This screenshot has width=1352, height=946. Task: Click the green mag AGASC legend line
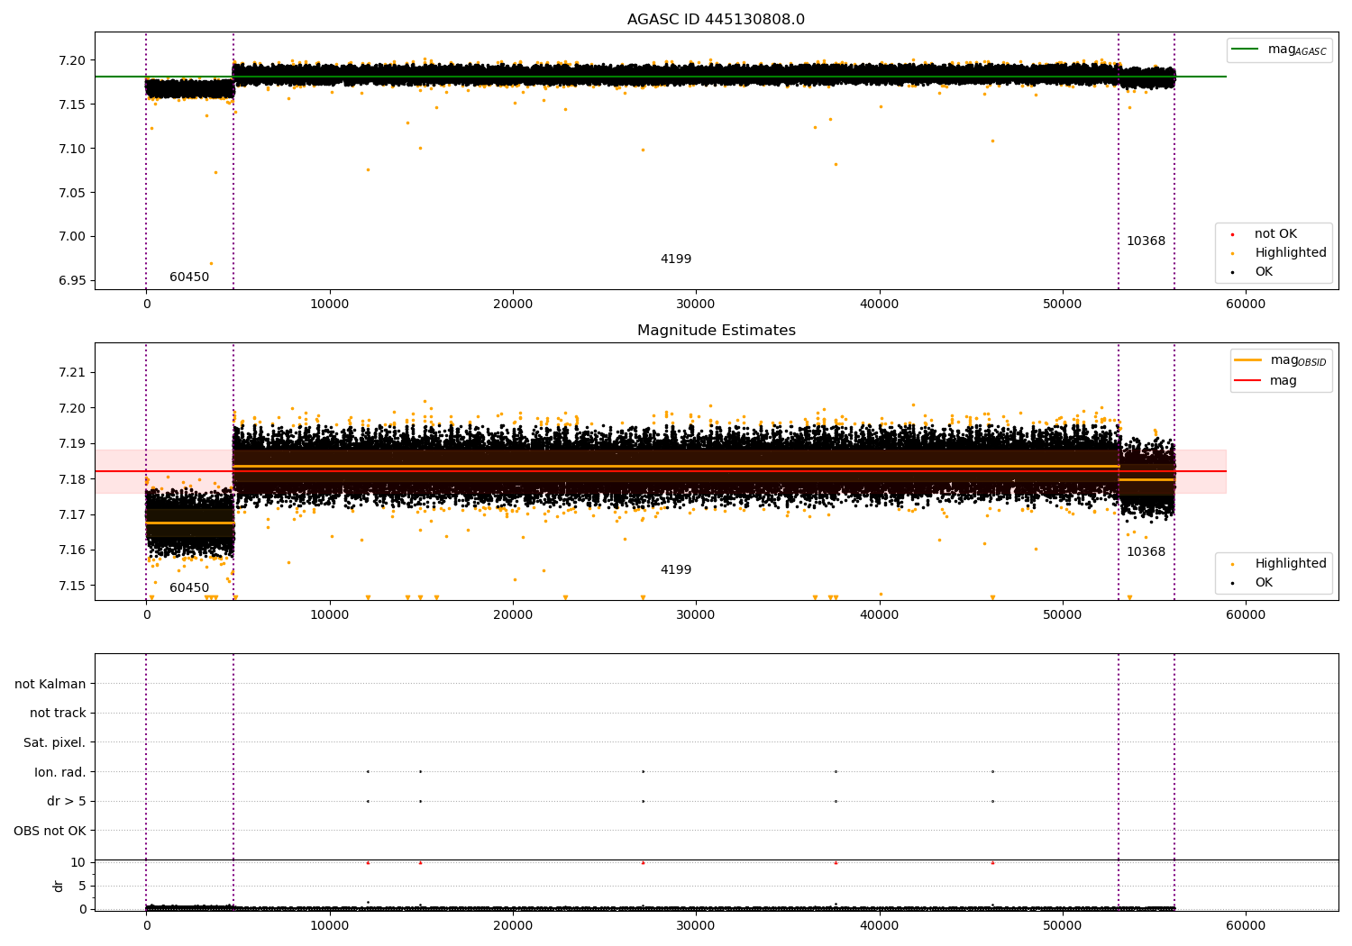click(1245, 50)
